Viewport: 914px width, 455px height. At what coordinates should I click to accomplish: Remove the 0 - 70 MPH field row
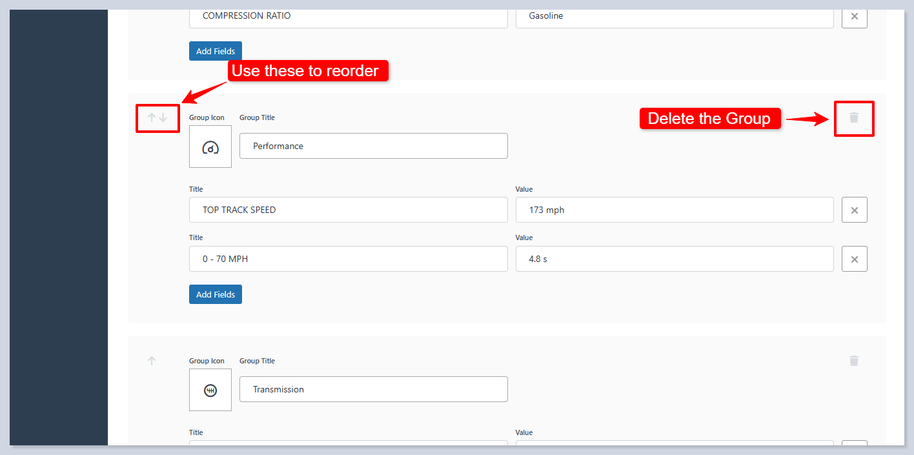point(854,259)
